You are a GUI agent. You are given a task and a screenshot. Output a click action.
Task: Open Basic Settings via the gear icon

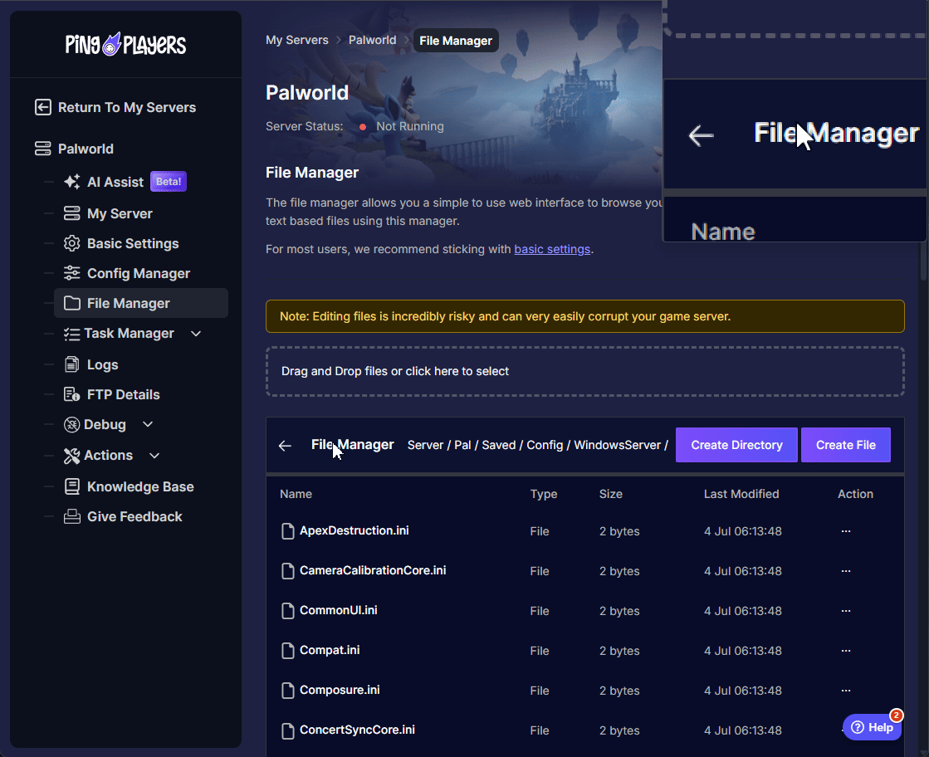pyautogui.click(x=71, y=243)
